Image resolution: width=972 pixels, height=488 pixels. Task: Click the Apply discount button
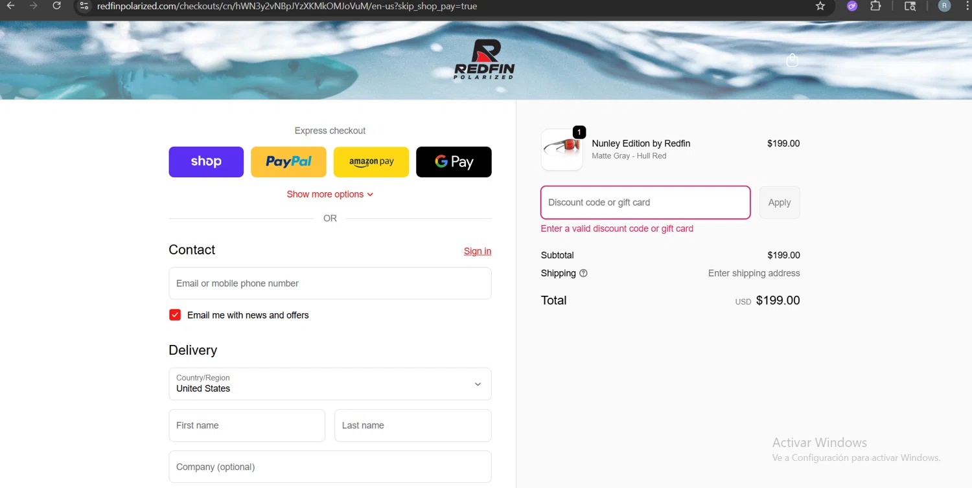[780, 203]
